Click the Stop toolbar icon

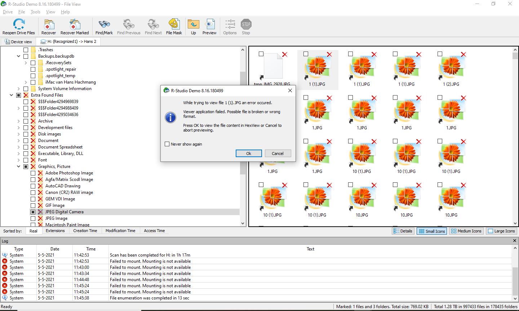[246, 24]
